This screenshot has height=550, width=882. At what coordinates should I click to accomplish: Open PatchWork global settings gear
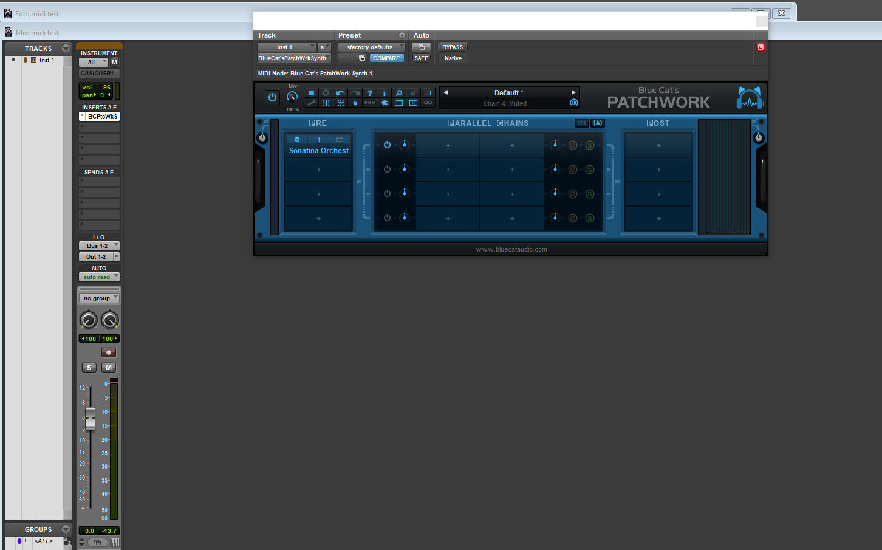(326, 93)
